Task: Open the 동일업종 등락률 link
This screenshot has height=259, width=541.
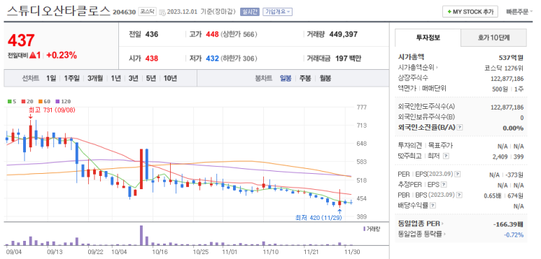Action: coord(421,235)
